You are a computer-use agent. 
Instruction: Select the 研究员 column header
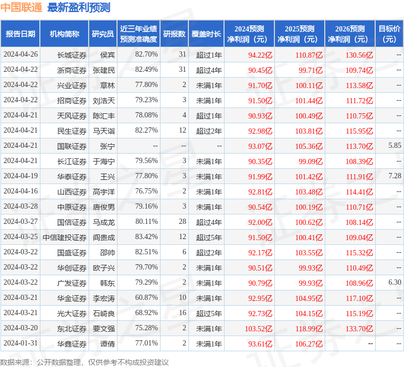(103, 34)
